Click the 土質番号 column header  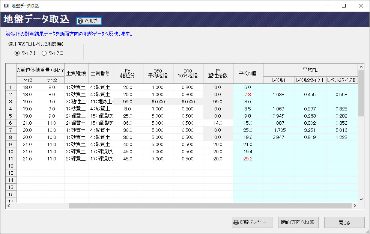[x=101, y=74]
